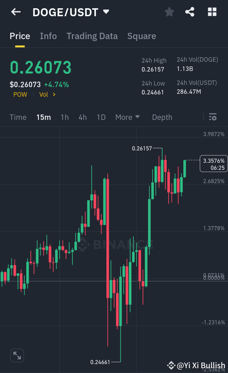
Task: Switch chart to 1h timeframe
Action: pyautogui.click(x=65, y=117)
